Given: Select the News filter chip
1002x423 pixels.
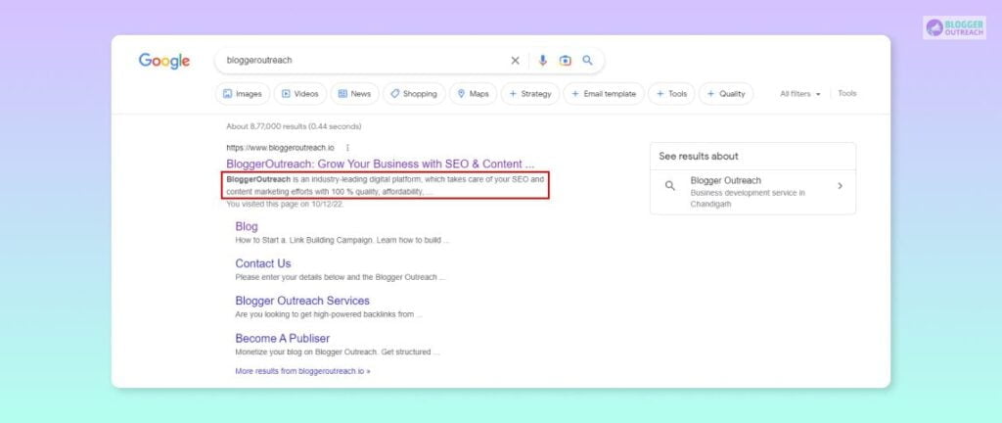Looking at the screenshot, I should tap(354, 94).
